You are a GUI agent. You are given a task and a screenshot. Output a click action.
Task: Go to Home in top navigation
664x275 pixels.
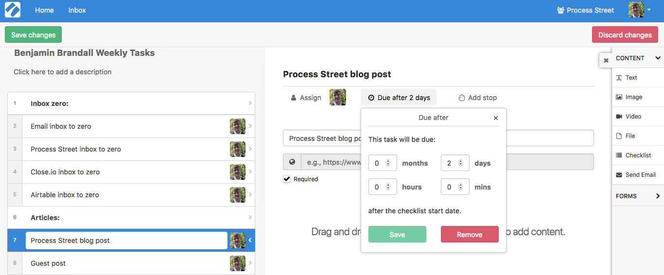pos(44,10)
